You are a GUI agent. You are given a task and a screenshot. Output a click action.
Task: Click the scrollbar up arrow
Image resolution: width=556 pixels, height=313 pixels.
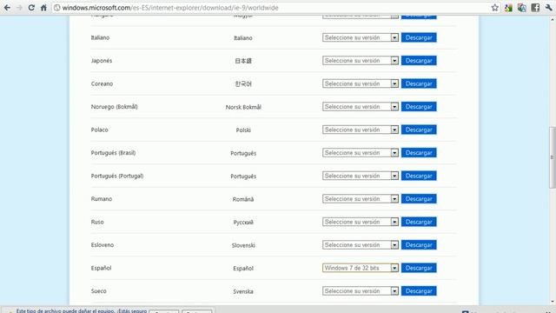[553, 19]
